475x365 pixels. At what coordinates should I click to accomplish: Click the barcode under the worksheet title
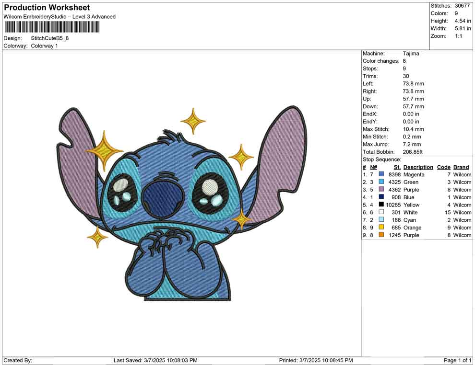pyautogui.click(x=51, y=27)
